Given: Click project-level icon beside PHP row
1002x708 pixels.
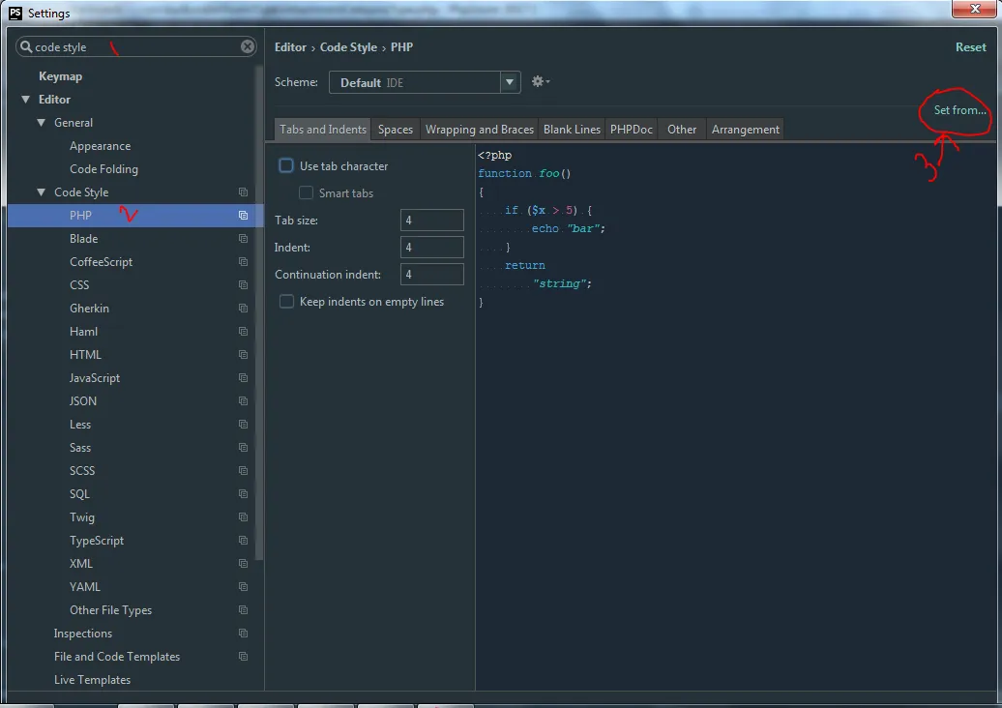Looking at the screenshot, I should click(243, 216).
